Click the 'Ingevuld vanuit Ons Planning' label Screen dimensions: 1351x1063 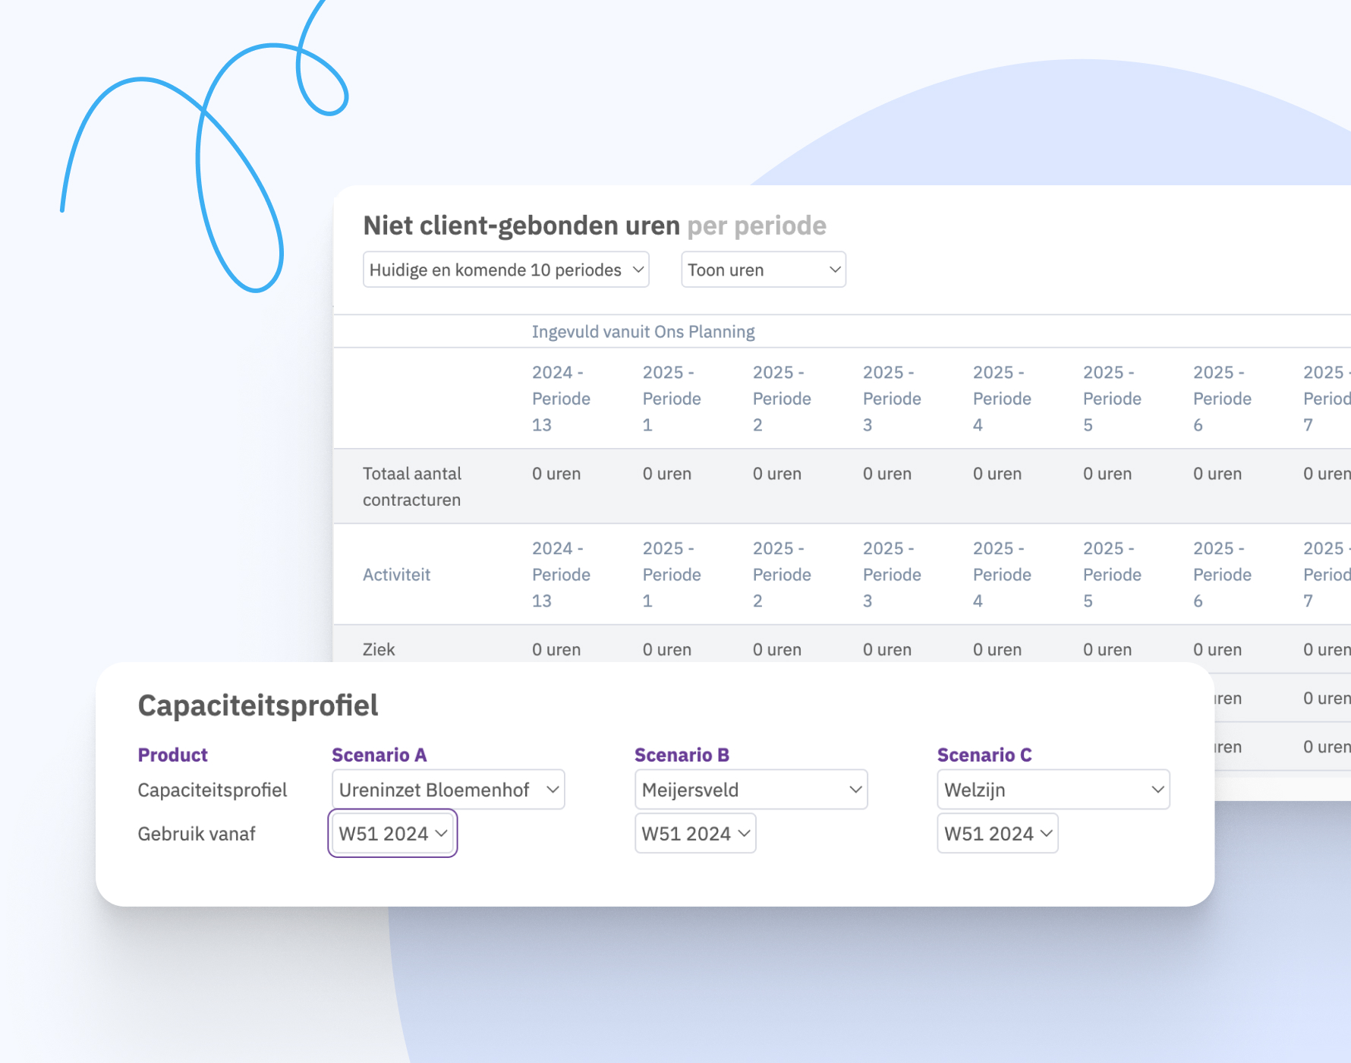tap(642, 332)
